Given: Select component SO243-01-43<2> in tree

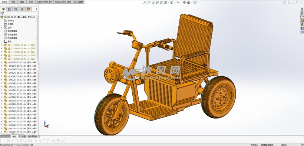Looking at the screenshot, I should pyautogui.click(x=20, y=59).
